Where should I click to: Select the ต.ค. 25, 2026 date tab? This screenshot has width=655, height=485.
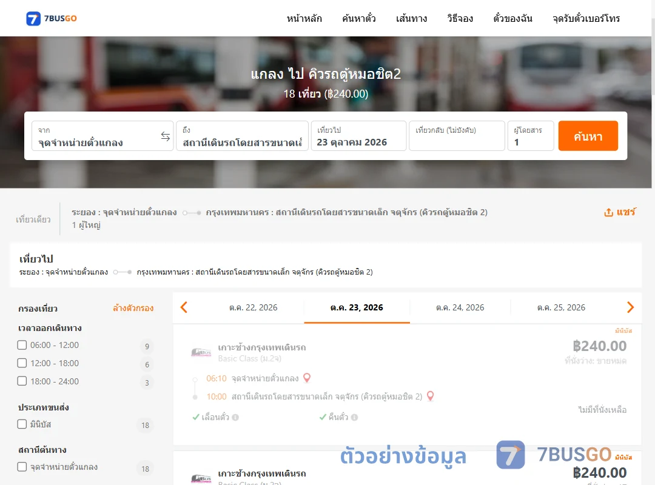(x=561, y=307)
